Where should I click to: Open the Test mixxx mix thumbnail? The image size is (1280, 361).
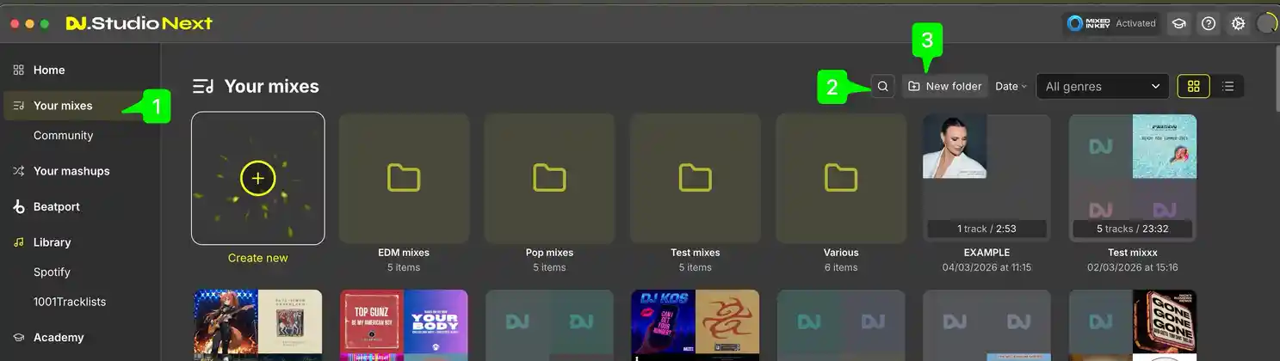[x=1132, y=178]
